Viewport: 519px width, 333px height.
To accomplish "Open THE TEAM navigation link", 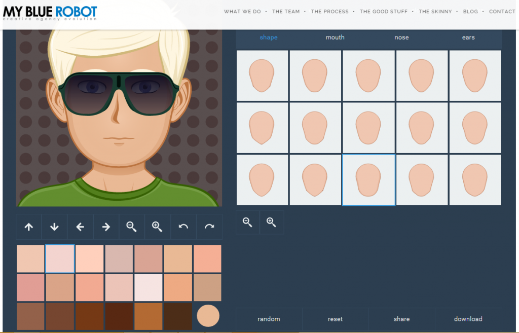I will pos(286,12).
